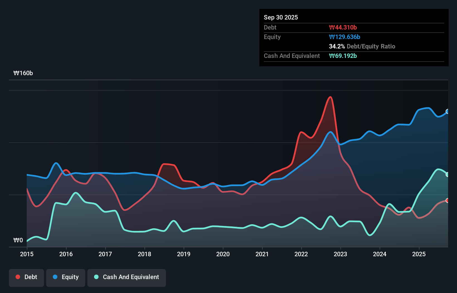The width and height of the screenshot is (457, 293).
Task: Toggle Cash And Equivalent series visibility
Action: coord(127,277)
